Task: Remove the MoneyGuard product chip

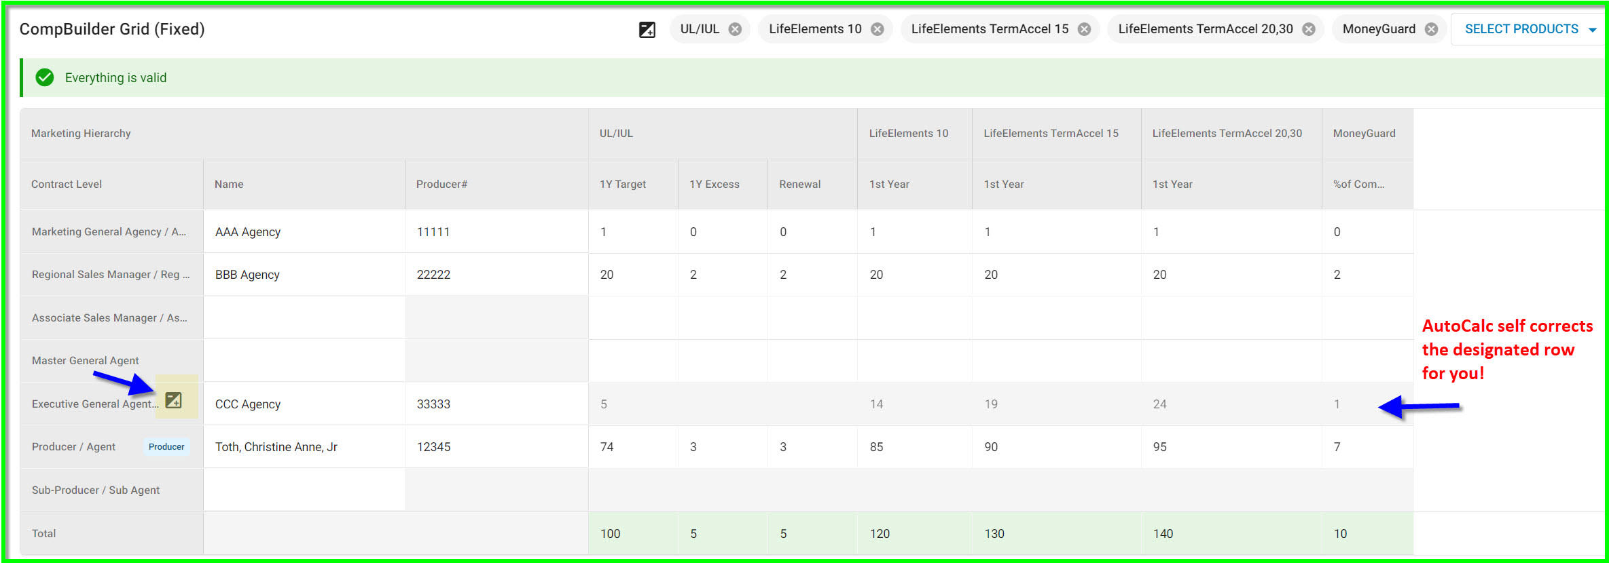Action: click(1431, 29)
